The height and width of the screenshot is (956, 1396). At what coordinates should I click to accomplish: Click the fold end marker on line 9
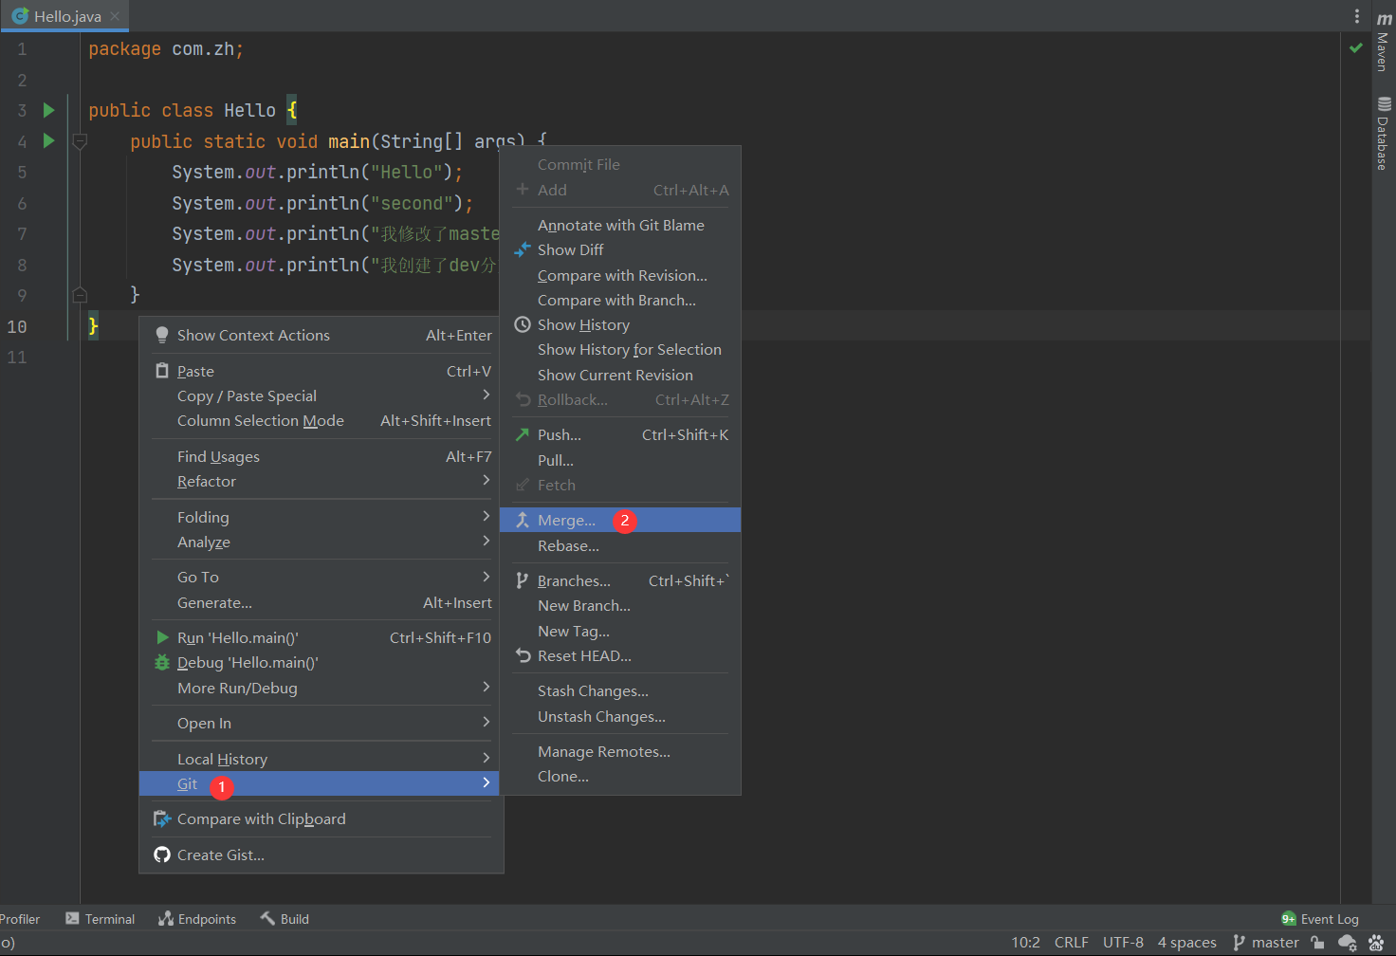(80, 294)
